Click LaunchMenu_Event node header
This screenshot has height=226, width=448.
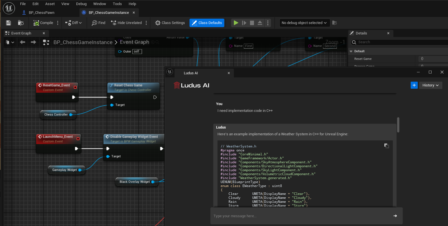click(x=58, y=139)
